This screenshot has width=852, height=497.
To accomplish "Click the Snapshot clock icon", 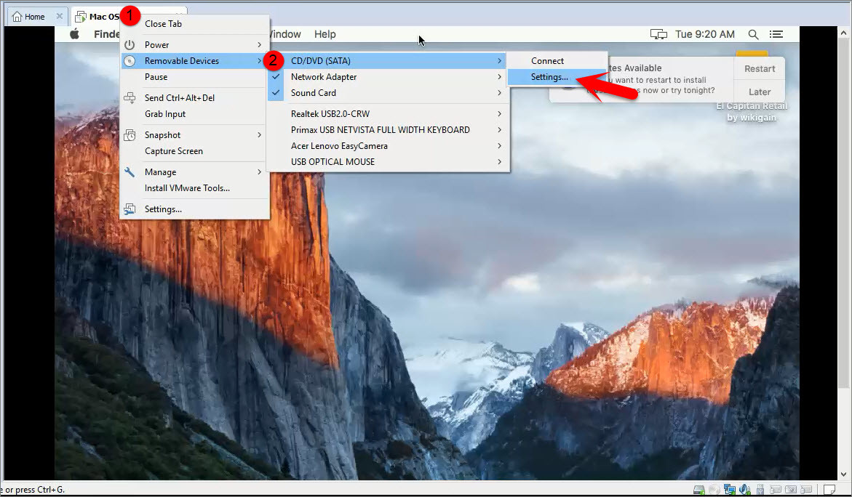I will (130, 135).
